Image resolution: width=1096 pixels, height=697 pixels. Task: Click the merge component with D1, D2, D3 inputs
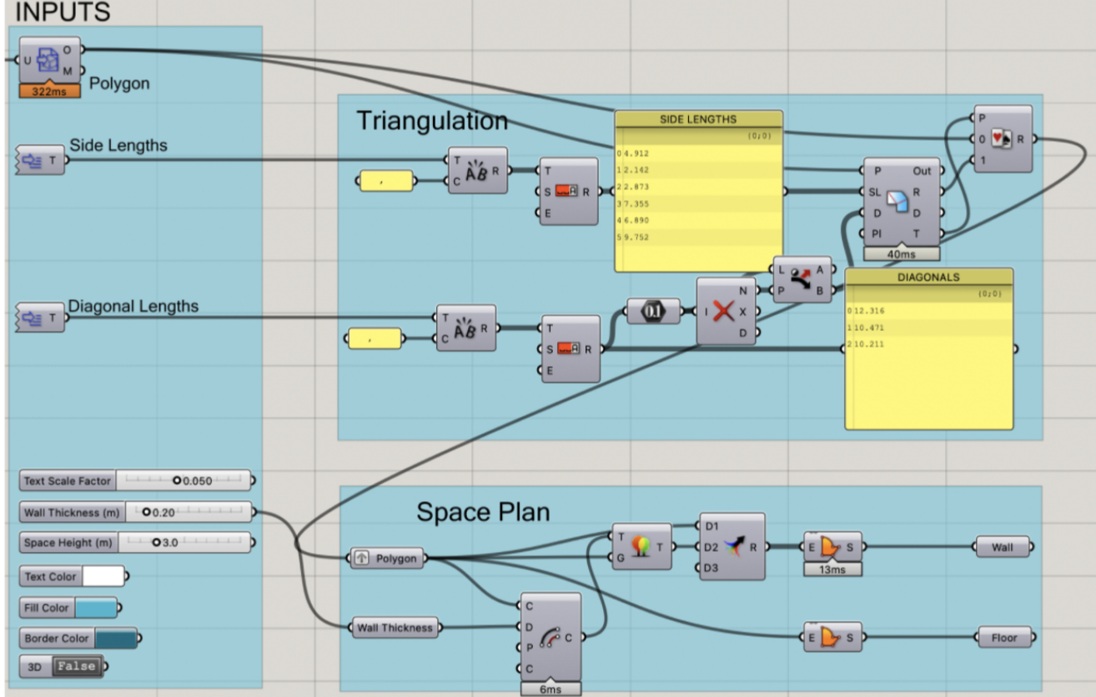coord(732,547)
